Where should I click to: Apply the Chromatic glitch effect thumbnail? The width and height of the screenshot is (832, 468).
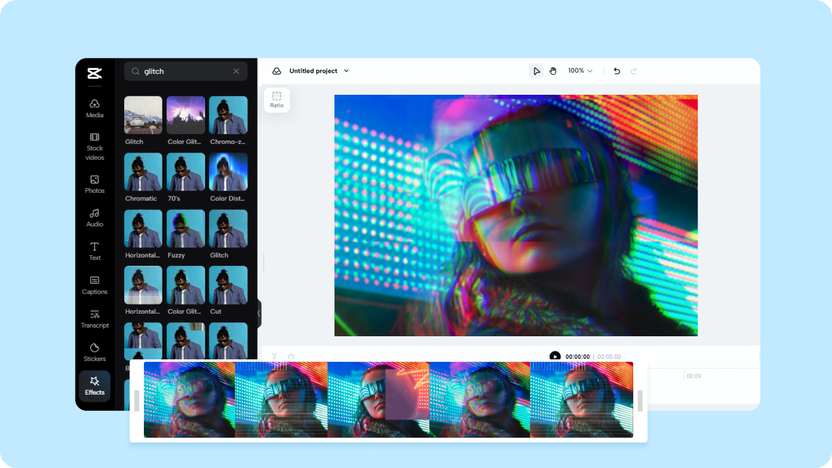point(143,172)
